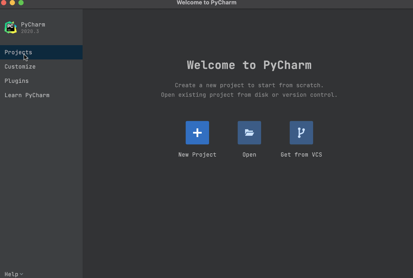Open the Customize section
The width and height of the screenshot is (413, 278).
[41, 67]
